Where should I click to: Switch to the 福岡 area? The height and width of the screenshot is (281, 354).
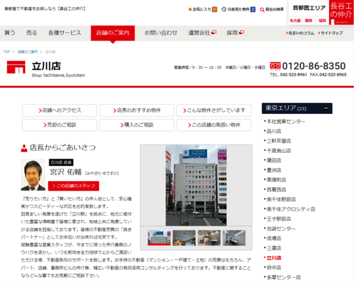pos(322,21)
